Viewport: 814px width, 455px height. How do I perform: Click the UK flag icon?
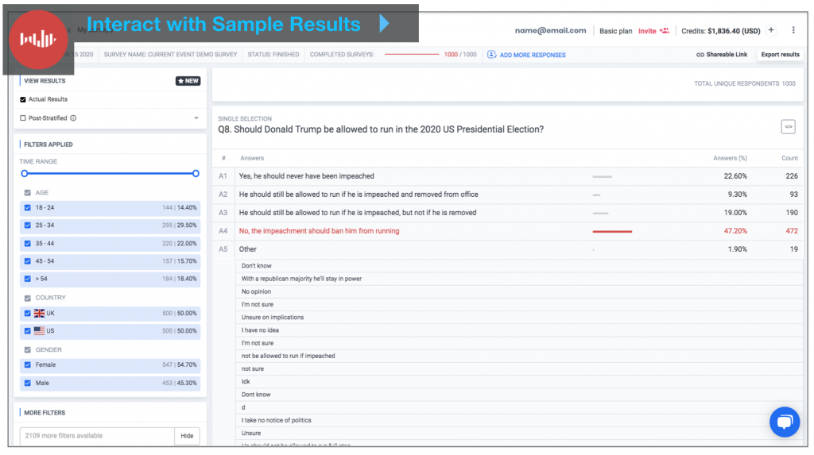click(x=39, y=314)
